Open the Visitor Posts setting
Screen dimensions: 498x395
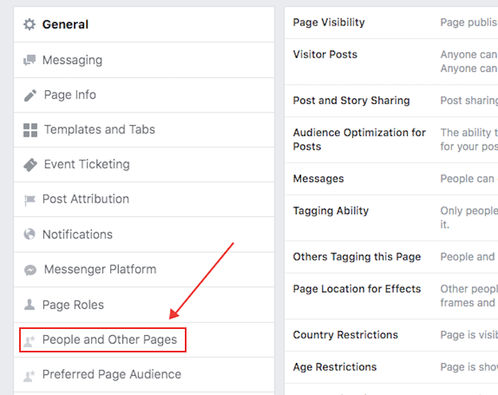(325, 54)
